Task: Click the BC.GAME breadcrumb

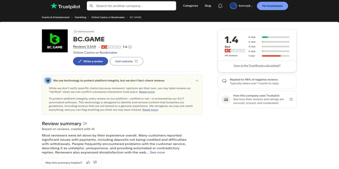Action: pyautogui.click(x=135, y=17)
